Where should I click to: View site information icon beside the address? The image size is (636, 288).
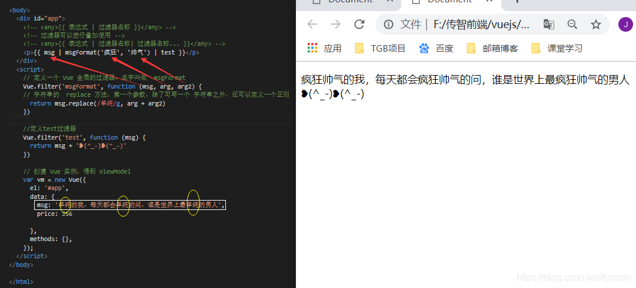click(x=388, y=25)
